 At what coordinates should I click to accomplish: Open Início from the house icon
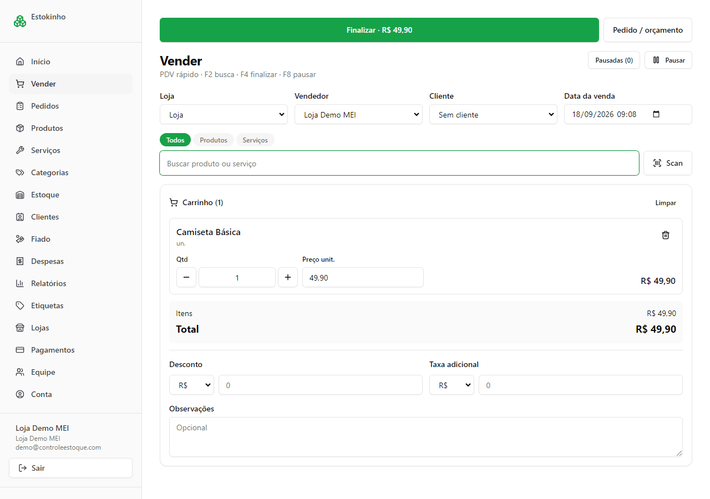pos(20,62)
